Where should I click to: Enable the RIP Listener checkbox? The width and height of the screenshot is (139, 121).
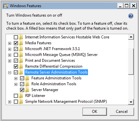pos(16,96)
